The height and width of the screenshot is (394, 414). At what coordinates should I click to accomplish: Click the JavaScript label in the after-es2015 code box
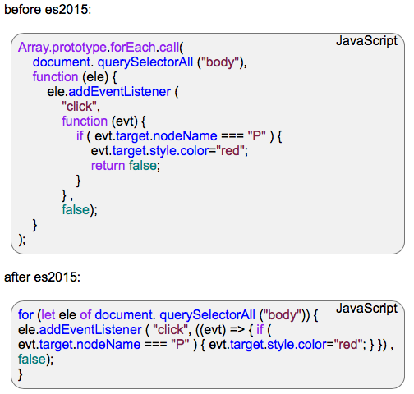366,309
